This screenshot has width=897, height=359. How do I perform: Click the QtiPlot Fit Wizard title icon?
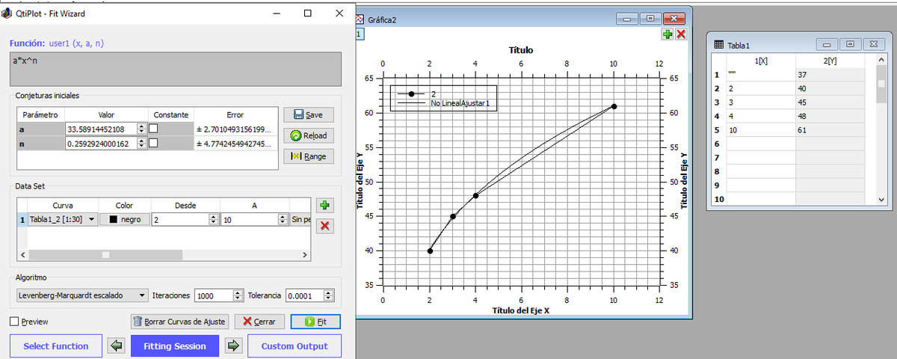click(7, 13)
